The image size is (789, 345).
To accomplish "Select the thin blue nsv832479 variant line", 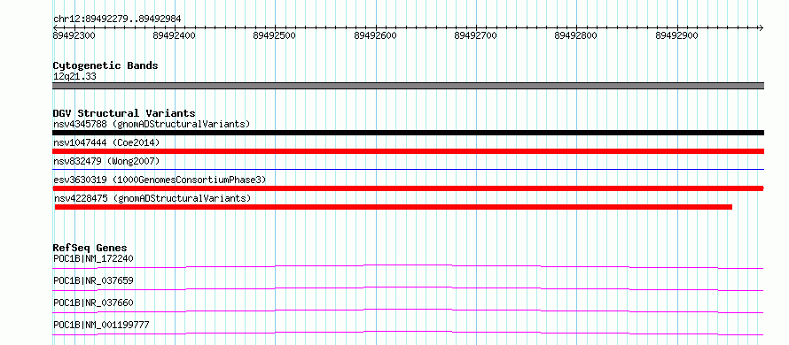I will tap(408, 169).
